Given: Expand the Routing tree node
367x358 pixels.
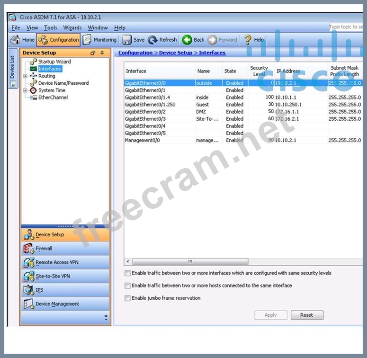Looking at the screenshot, I should pyautogui.click(x=25, y=76).
